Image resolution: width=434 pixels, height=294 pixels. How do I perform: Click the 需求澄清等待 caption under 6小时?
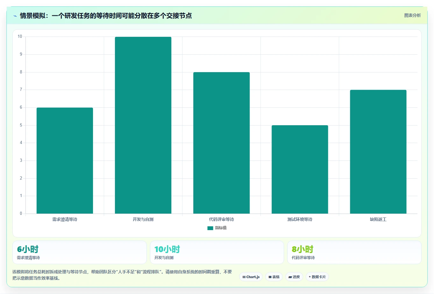pyautogui.click(x=28, y=258)
